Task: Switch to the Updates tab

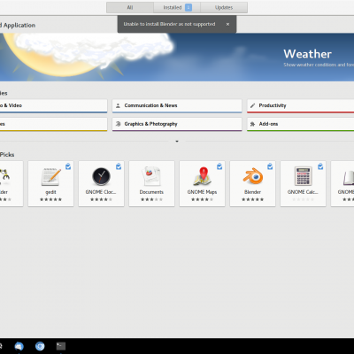Action: point(224,7)
